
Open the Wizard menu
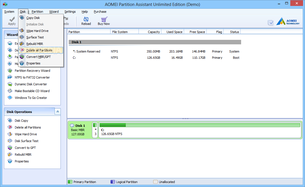(x=54, y=12)
